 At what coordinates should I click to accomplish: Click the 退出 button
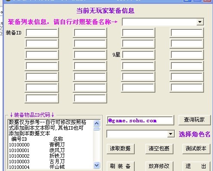(x=196, y=166)
